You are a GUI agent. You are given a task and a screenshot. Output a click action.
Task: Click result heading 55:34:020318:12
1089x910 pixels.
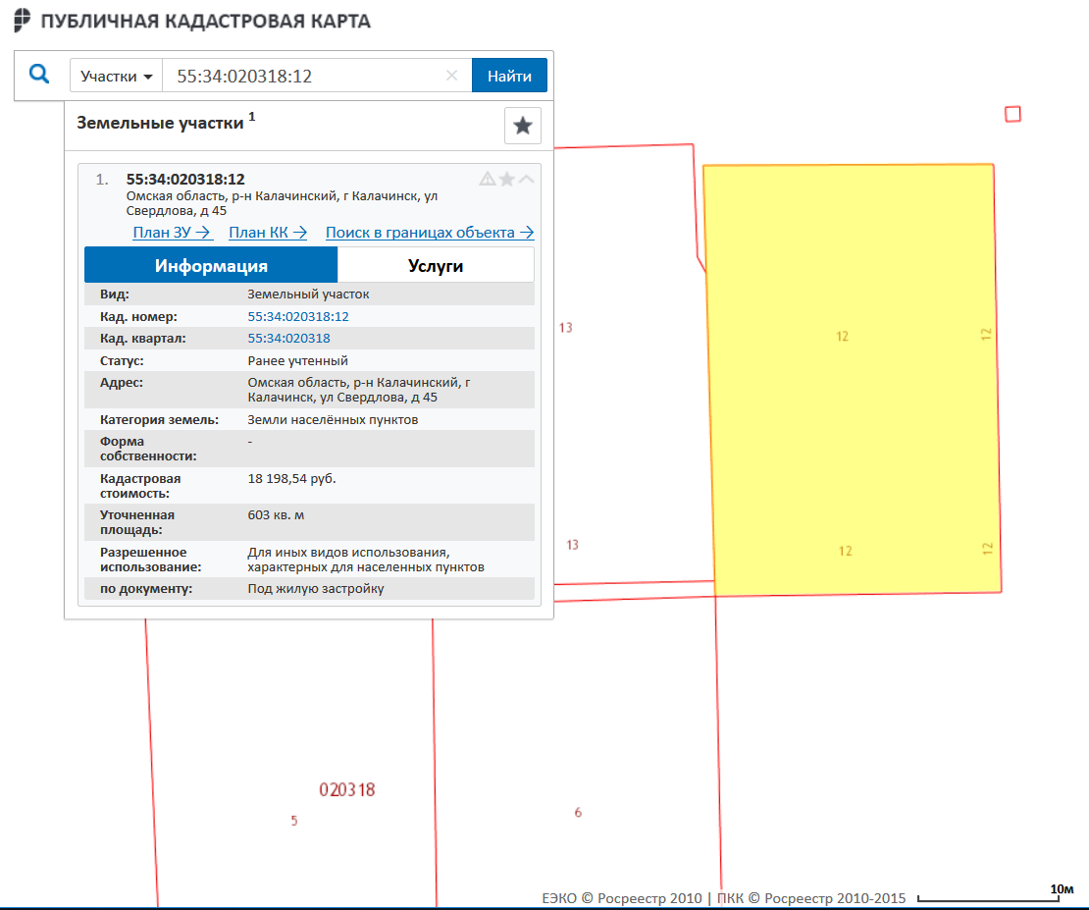coord(185,180)
